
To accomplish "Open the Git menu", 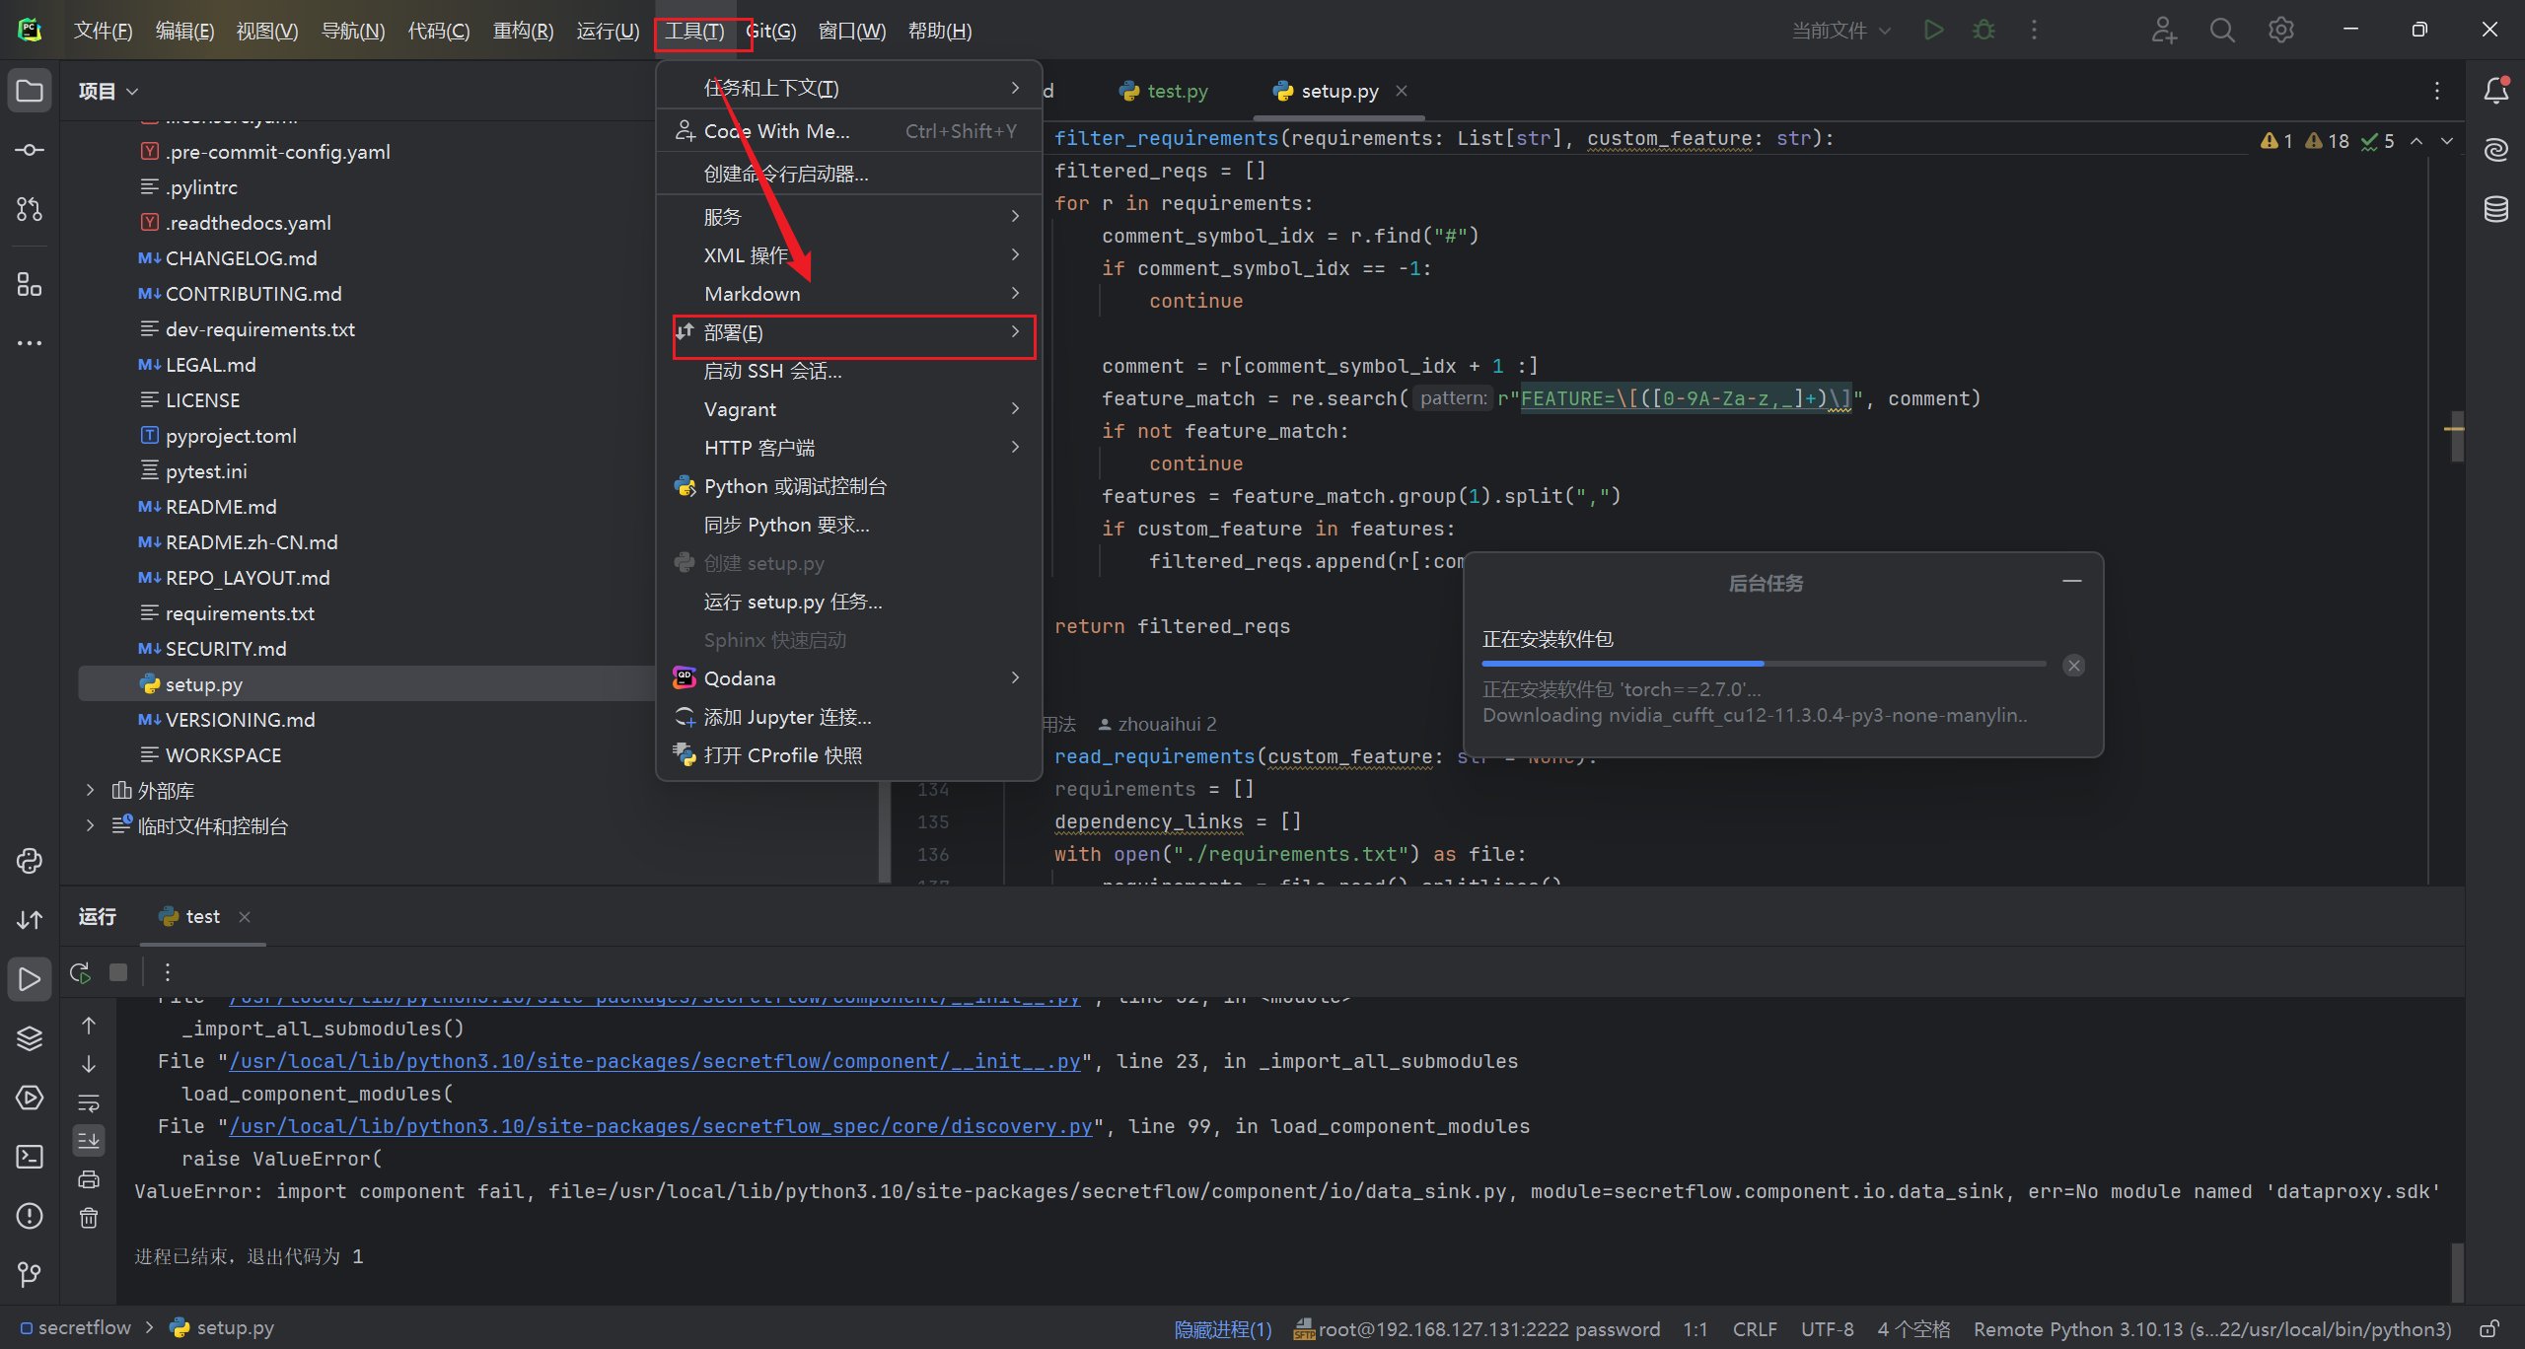I will pos(771,30).
